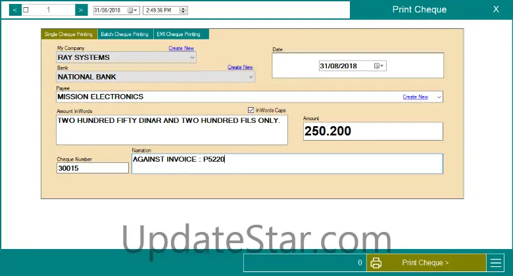The image size is (513, 276).
Task: Click Create New link for Bank
Action: (x=240, y=67)
